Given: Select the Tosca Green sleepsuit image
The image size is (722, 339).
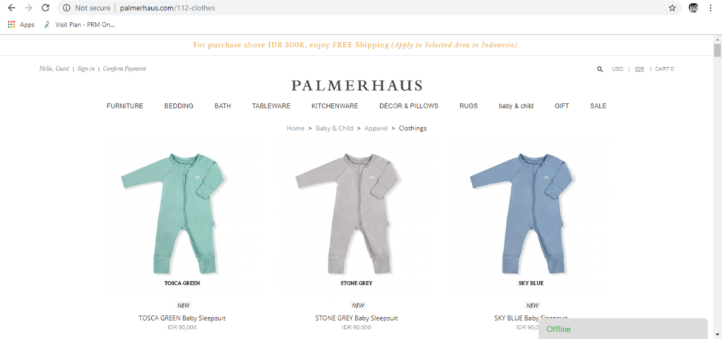Looking at the screenshot, I should 172,213.
